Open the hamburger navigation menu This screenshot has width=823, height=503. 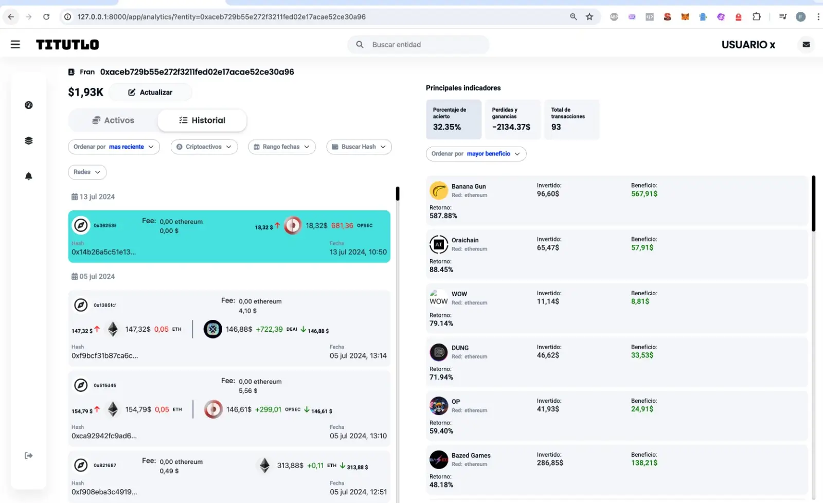(15, 44)
